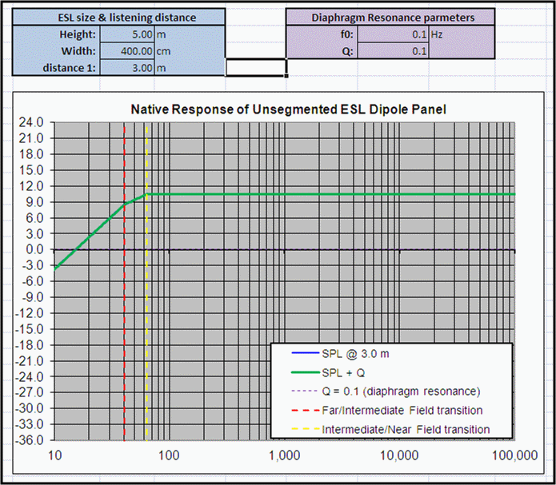
Task: Click the -18.0 y-axis label
Action: click(x=30, y=345)
